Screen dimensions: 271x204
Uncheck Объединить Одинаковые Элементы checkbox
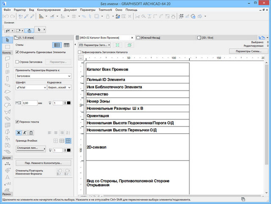[17, 52]
